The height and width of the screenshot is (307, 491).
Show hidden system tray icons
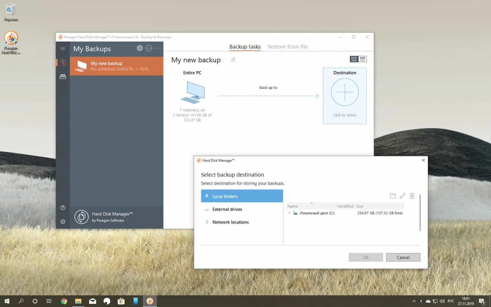[x=414, y=301]
